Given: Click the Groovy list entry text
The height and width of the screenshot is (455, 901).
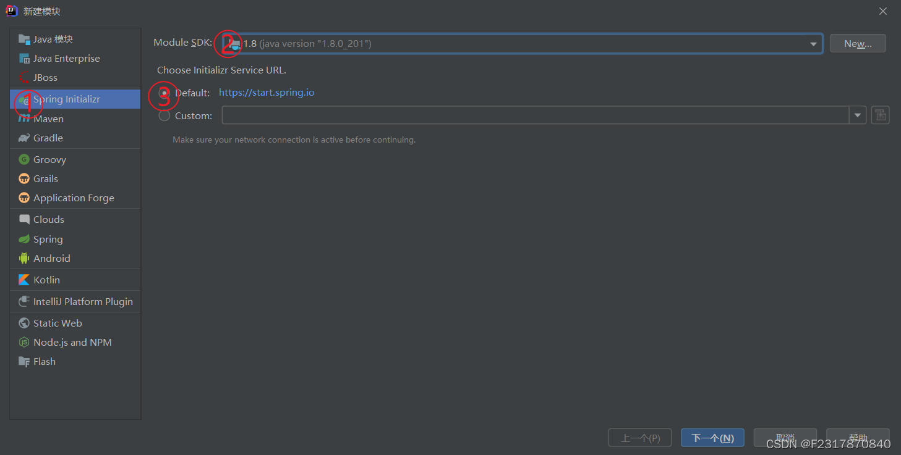Looking at the screenshot, I should pyautogui.click(x=49, y=159).
